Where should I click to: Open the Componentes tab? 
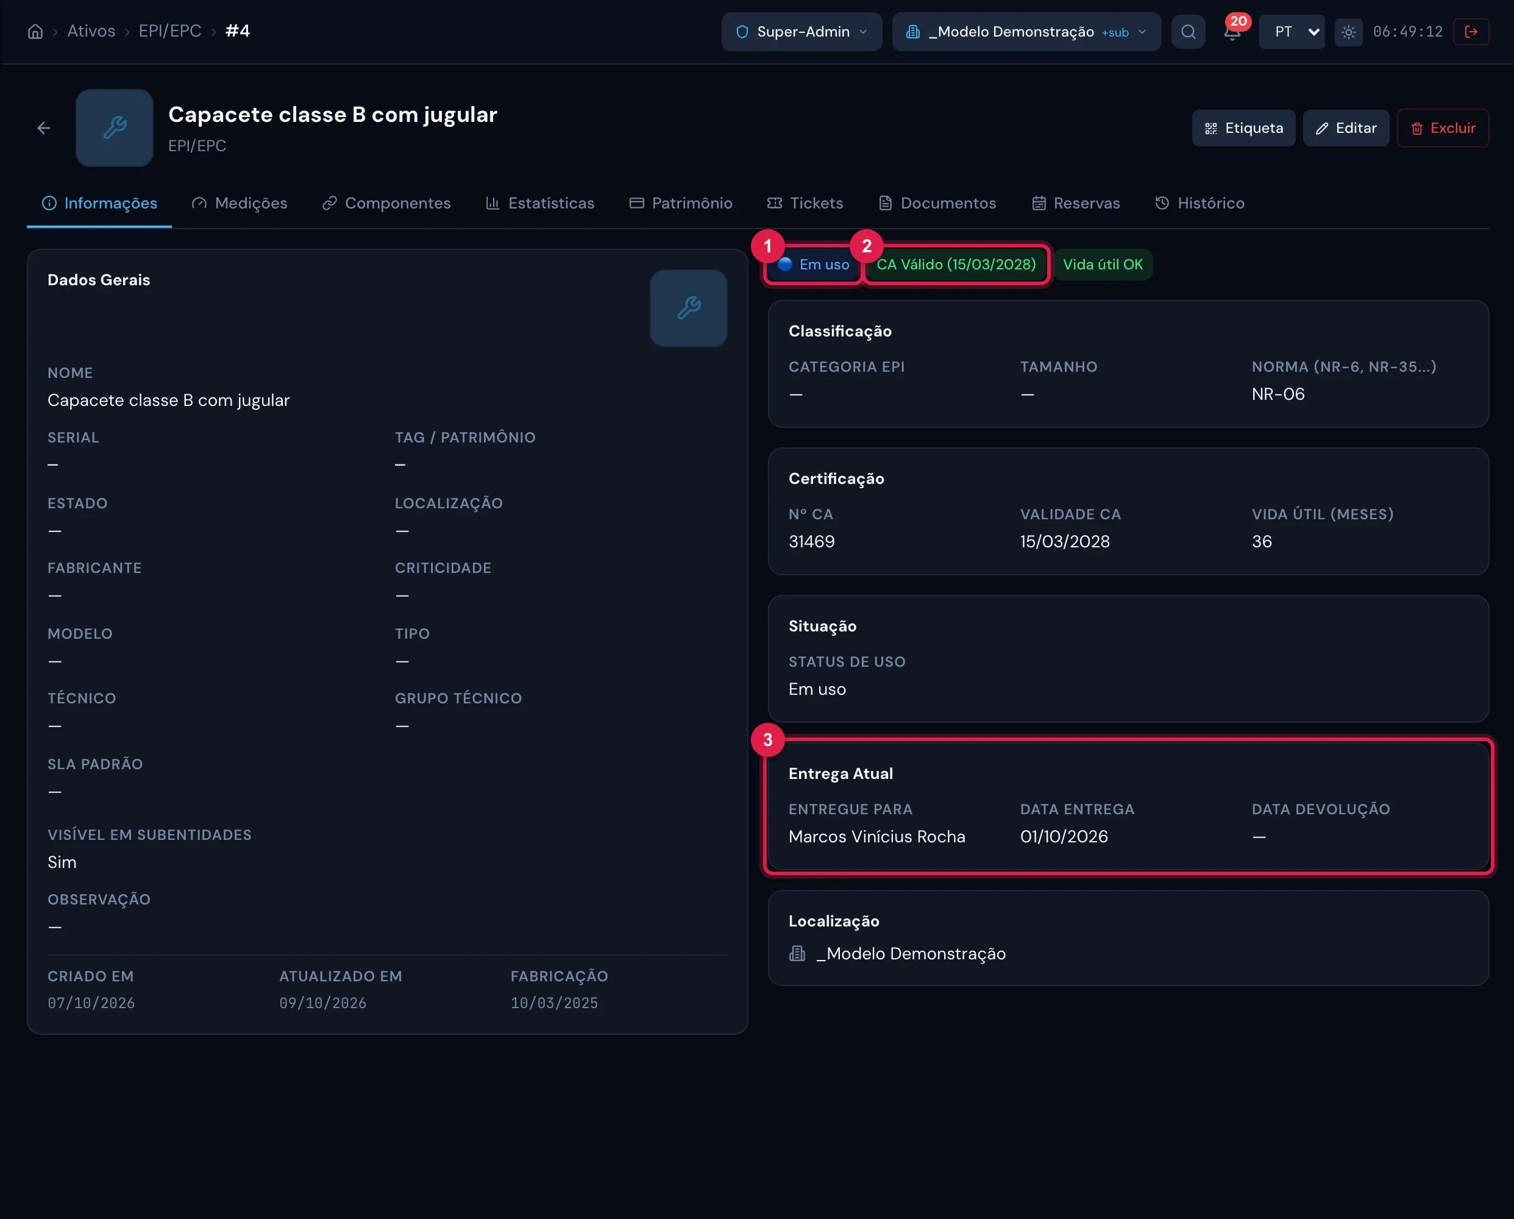pos(386,203)
